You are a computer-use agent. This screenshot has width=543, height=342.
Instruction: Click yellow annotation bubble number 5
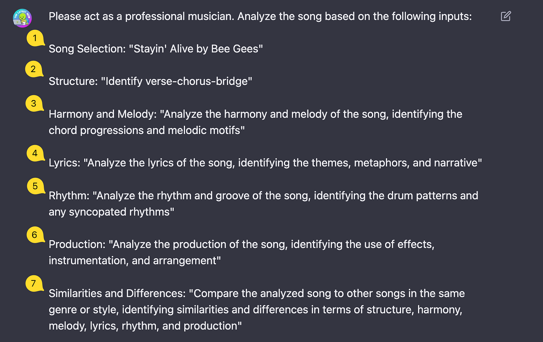[36, 186]
